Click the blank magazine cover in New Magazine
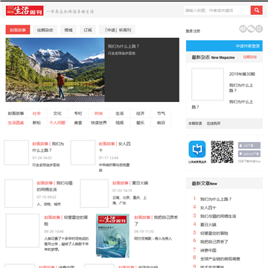The width and height of the screenshot is (268, 268). (x=208, y=84)
